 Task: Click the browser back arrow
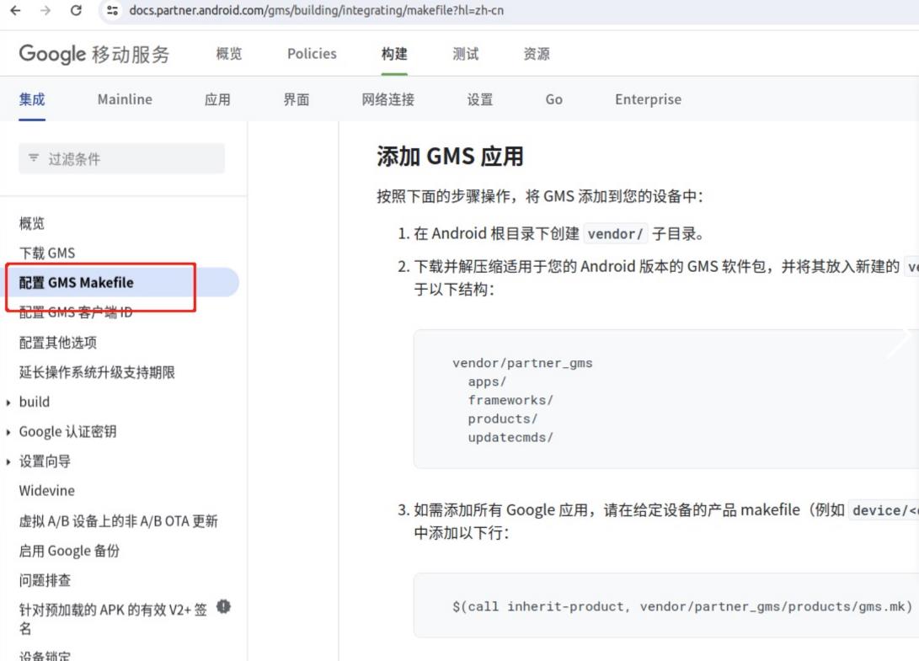point(16,11)
